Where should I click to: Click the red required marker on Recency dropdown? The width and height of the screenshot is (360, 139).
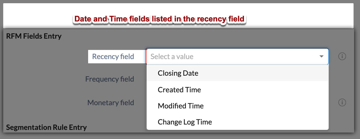click(x=146, y=57)
